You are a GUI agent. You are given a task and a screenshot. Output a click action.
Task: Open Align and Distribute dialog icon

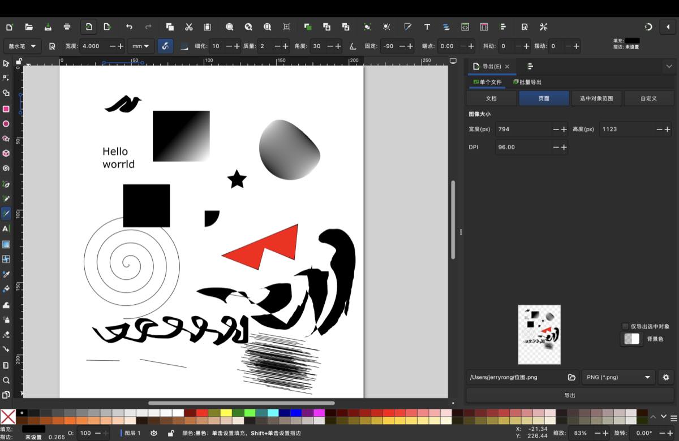coord(503,27)
